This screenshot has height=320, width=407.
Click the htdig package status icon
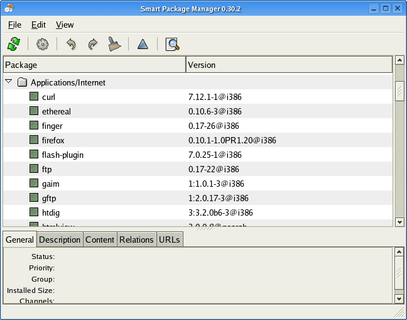pyautogui.click(x=34, y=212)
